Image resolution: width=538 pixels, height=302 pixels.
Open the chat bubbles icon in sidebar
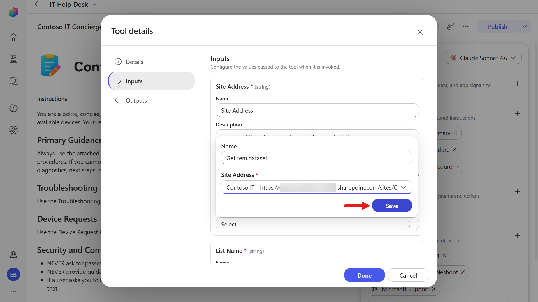[x=13, y=81]
